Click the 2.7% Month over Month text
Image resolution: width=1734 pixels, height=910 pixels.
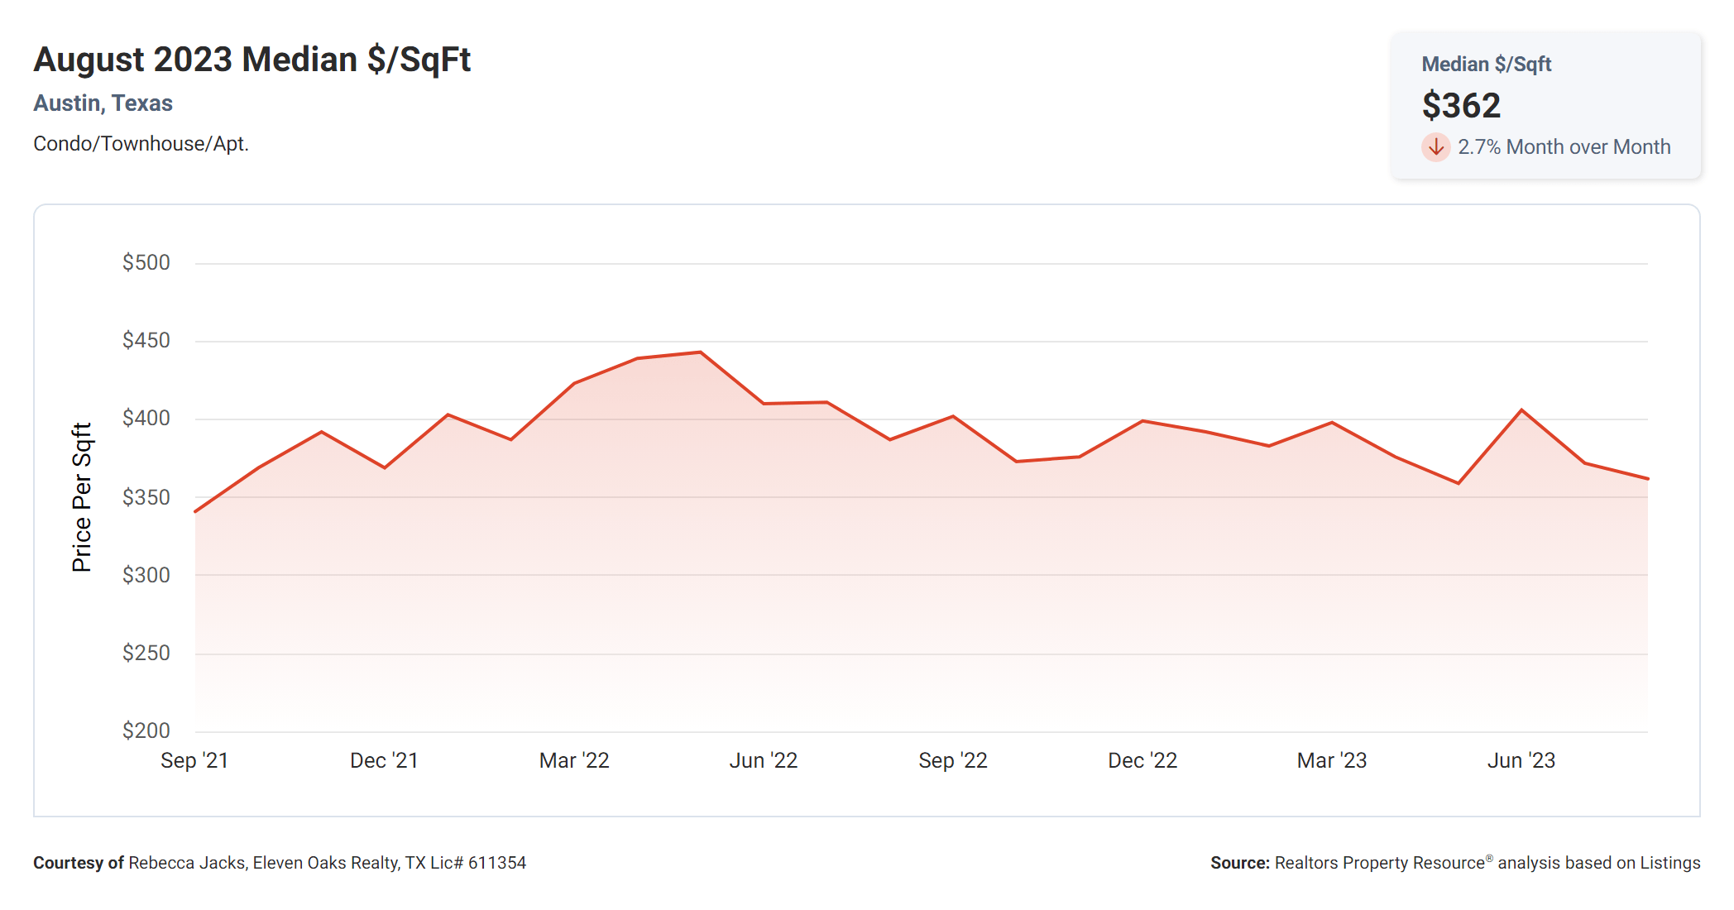(1564, 147)
